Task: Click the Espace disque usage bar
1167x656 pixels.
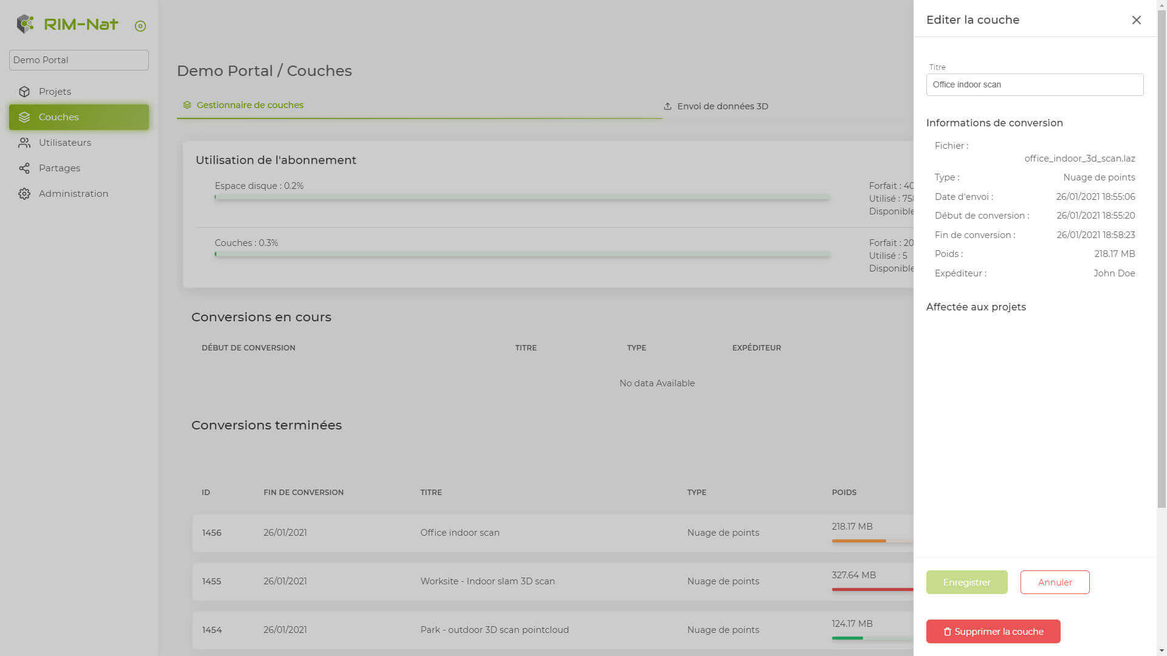Action: tap(522, 197)
